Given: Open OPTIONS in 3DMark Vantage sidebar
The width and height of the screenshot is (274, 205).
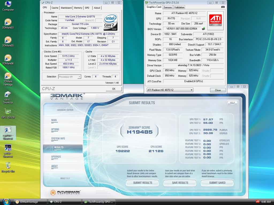Looking at the screenshot, I should [x=55, y=129].
